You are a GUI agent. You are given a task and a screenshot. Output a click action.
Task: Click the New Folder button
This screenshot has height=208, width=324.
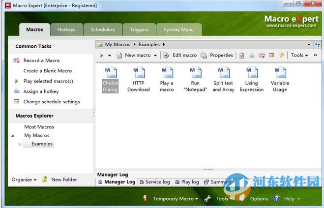pos(59,180)
